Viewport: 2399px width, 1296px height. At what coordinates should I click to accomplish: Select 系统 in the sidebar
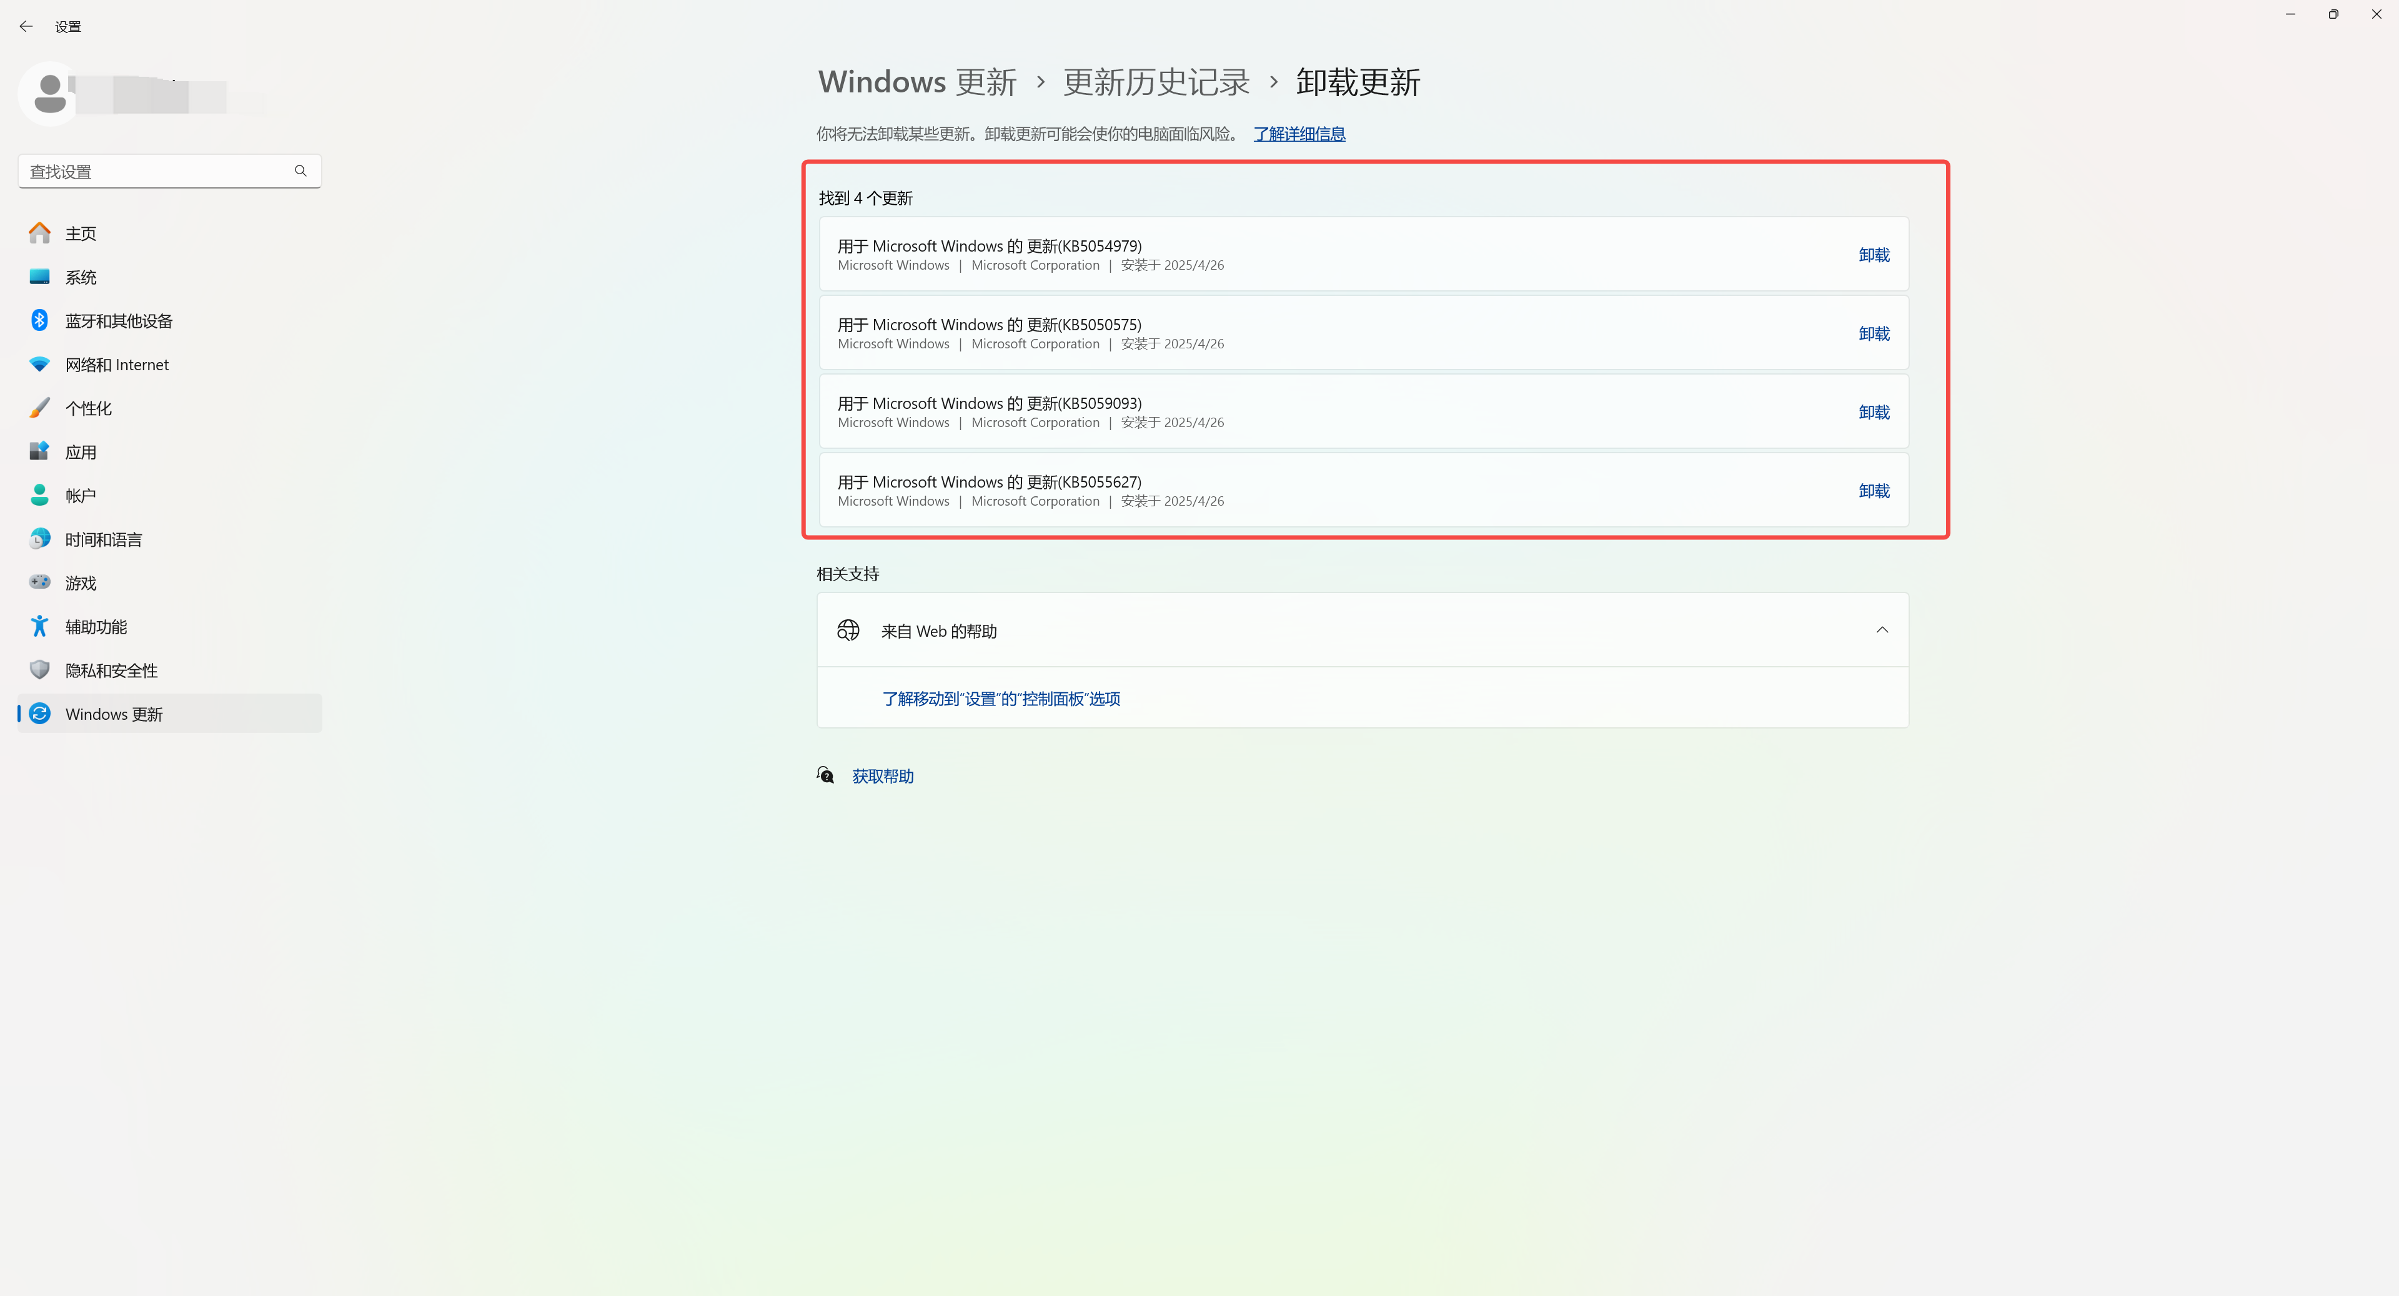[x=80, y=277]
